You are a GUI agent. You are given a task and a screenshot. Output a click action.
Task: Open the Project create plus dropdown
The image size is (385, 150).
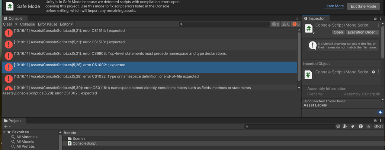pos(7,126)
